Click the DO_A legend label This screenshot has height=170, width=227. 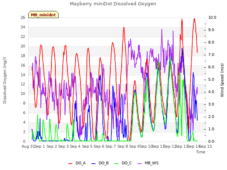tap(81, 163)
